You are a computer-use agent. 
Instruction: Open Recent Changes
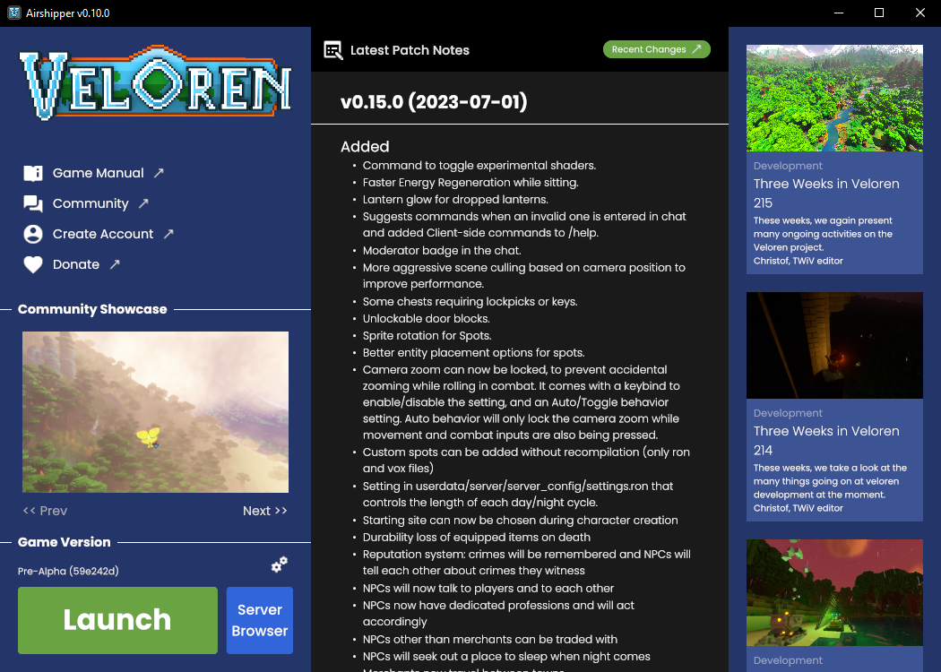657,49
